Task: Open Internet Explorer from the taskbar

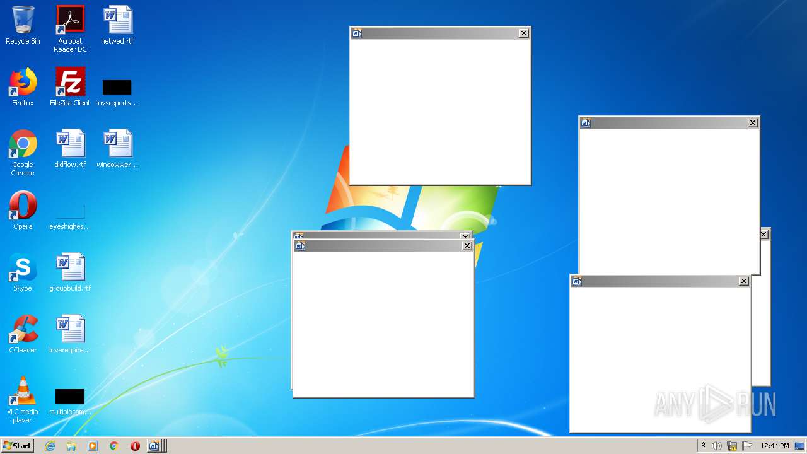Action: pos(50,446)
